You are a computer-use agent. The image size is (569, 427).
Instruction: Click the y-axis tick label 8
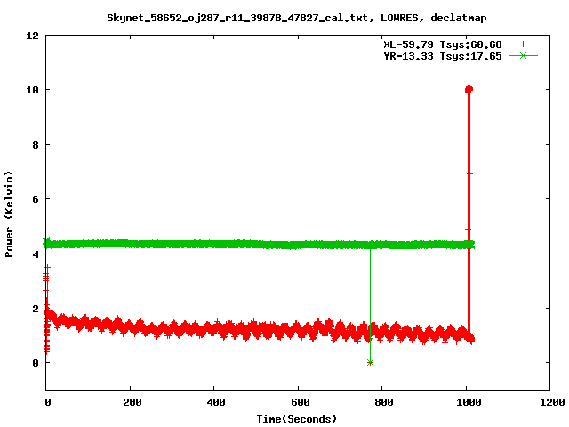36,145
